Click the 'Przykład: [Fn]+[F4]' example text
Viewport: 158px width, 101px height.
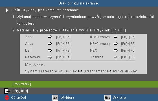pos(110,30)
